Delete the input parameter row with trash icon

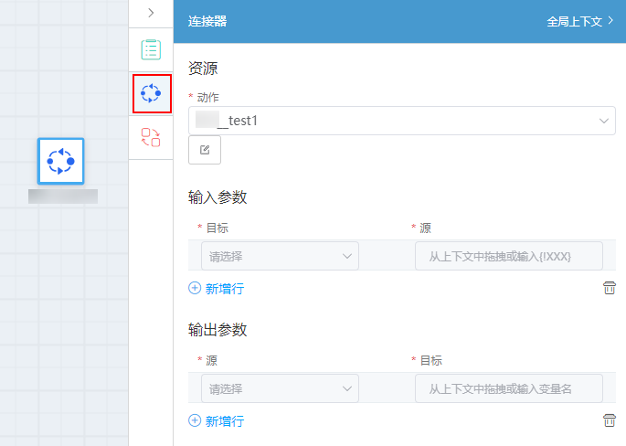tap(610, 288)
